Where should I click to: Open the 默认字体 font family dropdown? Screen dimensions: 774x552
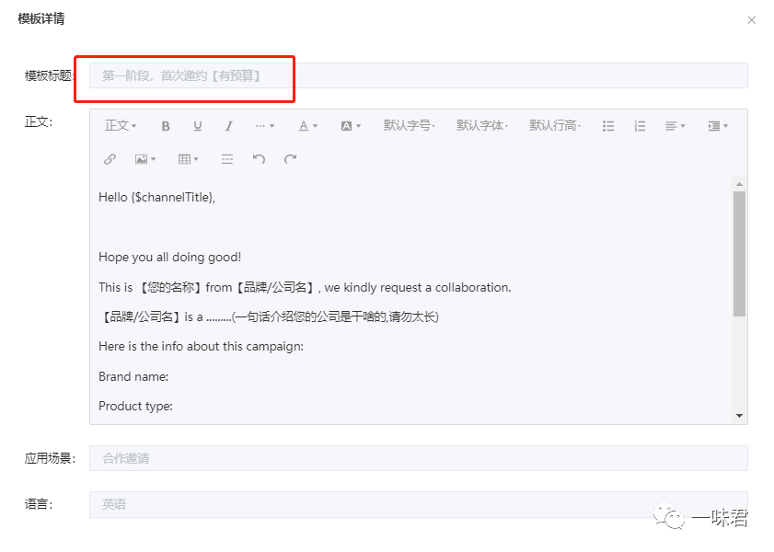click(482, 126)
